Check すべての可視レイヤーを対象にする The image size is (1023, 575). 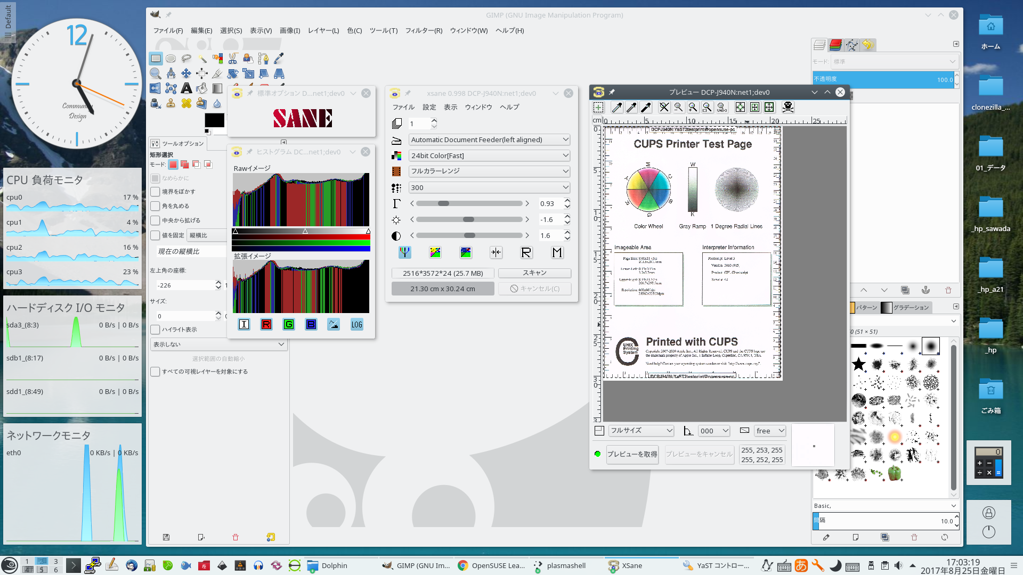(156, 372)
